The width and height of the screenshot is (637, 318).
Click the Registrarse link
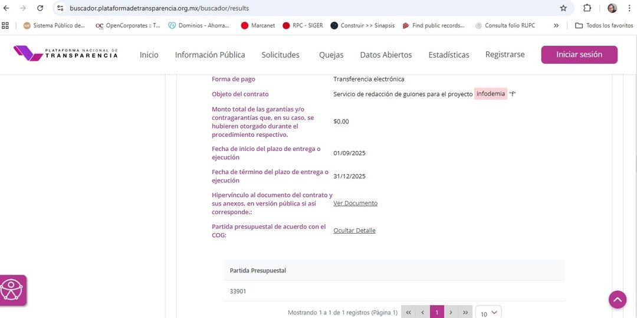pos(505,54)
